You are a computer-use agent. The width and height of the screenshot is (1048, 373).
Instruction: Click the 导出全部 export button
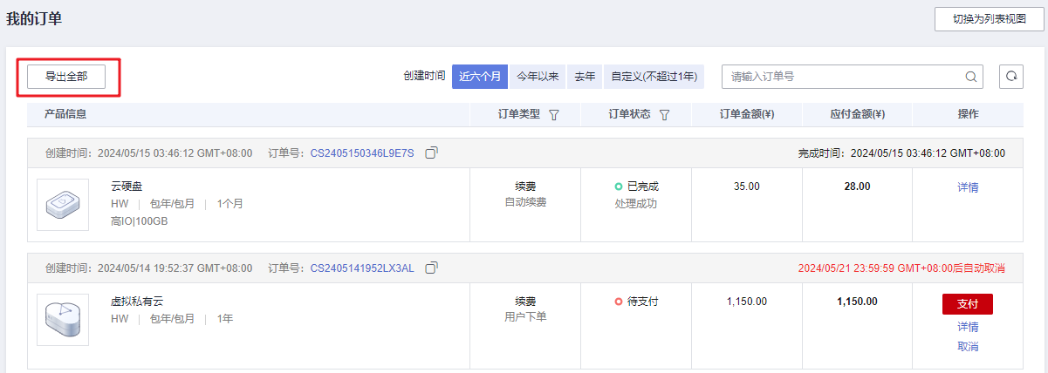pos(66,77)
